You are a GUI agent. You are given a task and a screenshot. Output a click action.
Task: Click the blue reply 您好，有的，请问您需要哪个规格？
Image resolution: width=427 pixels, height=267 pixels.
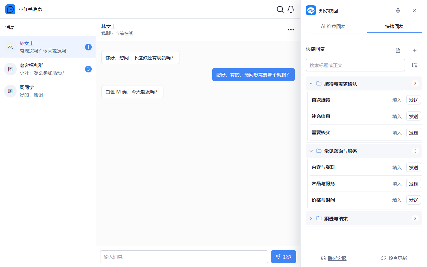coord(254,74)
